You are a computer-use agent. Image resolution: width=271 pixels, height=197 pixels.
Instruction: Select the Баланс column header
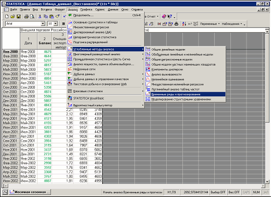coord(45,41)
